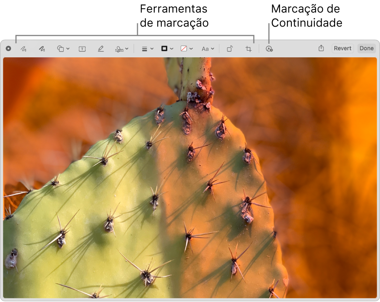Click the Aa Text Style icon
Screen dimensions: 380x302
click(205, 49)
